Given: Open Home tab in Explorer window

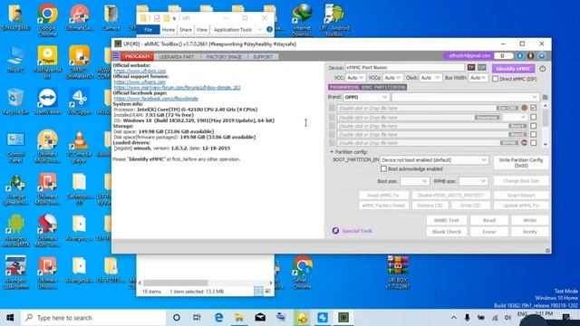Looking at the screenshot, I should point(169,30).
